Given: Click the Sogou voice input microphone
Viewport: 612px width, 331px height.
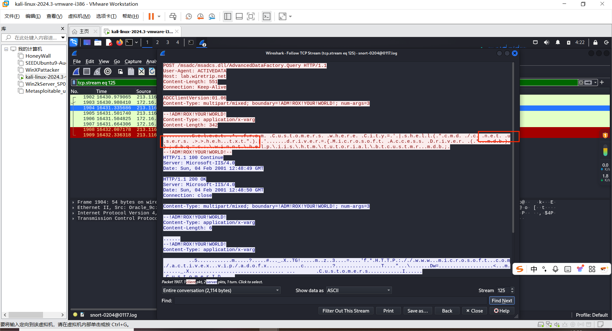Looking at the screenshot, I should coord(556,269).
